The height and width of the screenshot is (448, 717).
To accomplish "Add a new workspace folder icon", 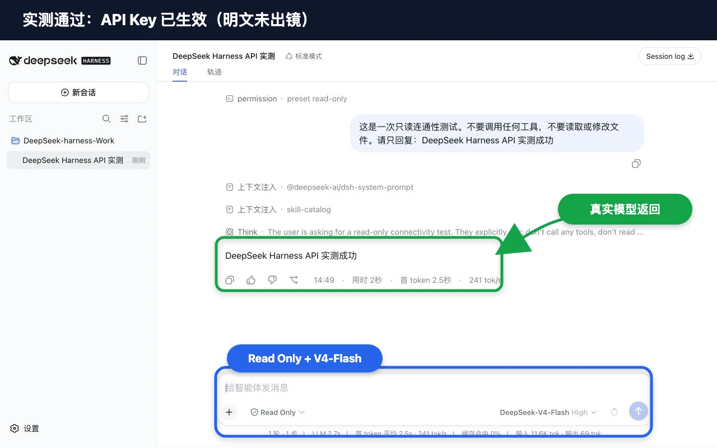I will pos(142,119).
